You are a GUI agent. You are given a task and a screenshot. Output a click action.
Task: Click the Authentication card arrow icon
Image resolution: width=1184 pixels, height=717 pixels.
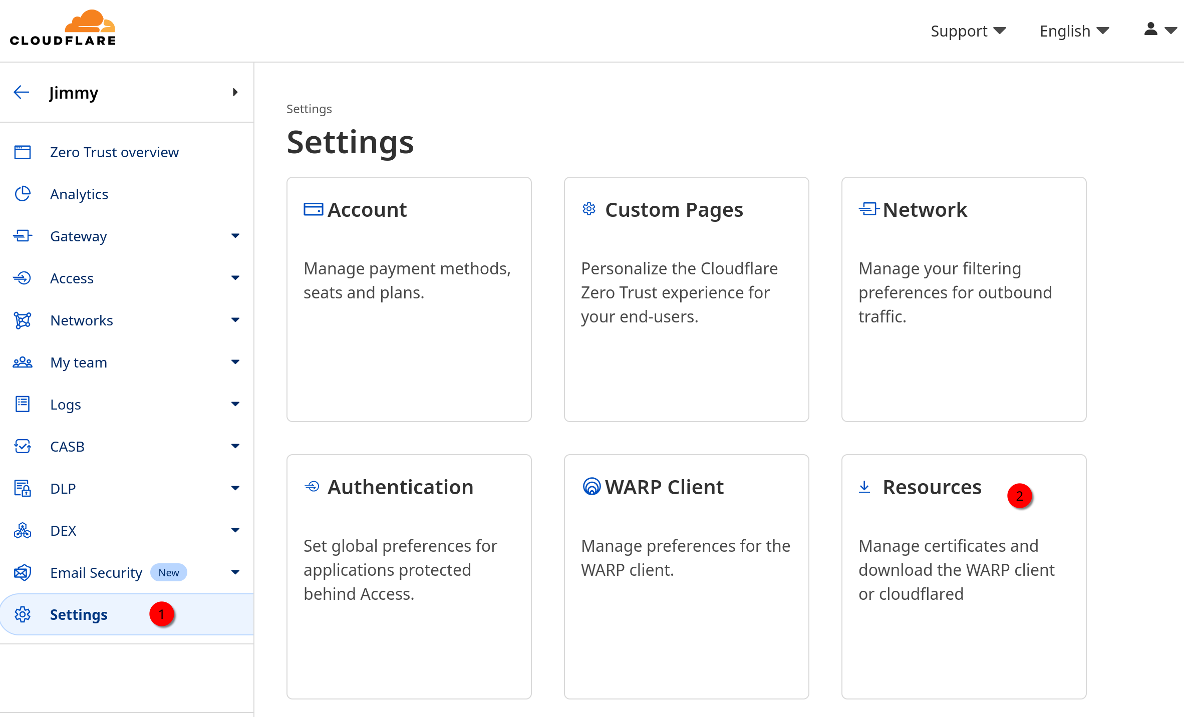coord(312,487)
